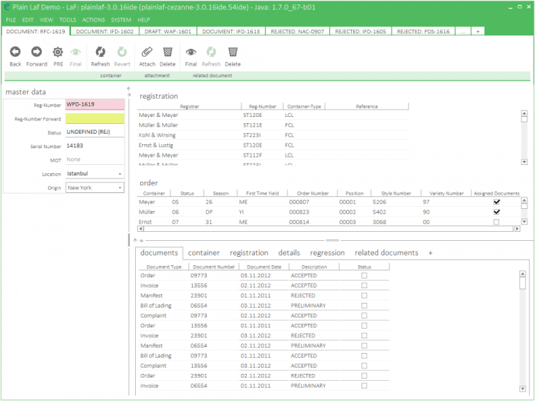Image resolution: width=535 pixels, height=401 pixels.
Task: Click order table scroll left arrow
Action: (x=141, y=229)
